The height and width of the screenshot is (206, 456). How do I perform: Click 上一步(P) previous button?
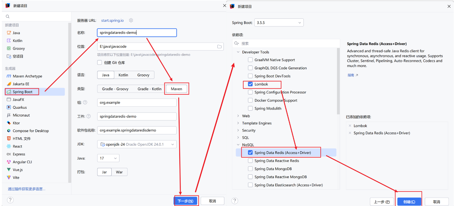point(382,202)
